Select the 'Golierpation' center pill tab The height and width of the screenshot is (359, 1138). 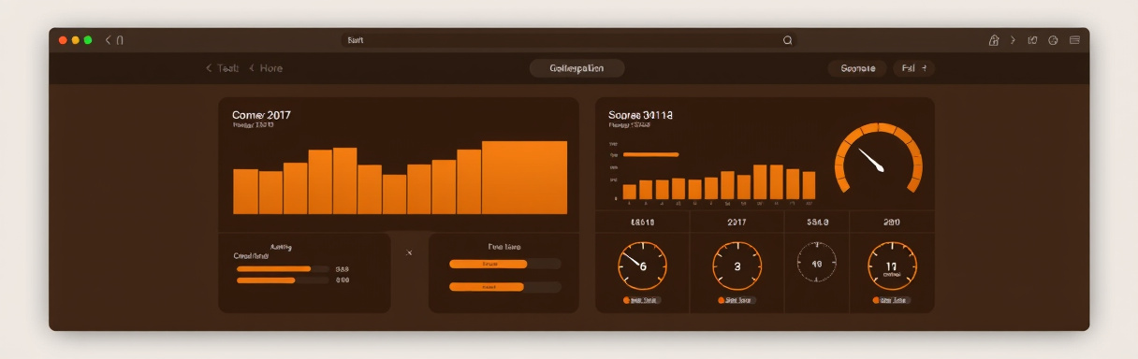pyautogui.click(x=576, y=68)
